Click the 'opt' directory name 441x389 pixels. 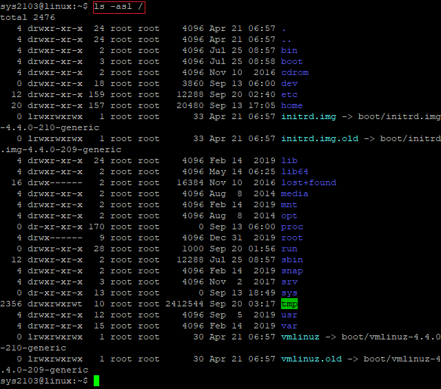(289, 216)
